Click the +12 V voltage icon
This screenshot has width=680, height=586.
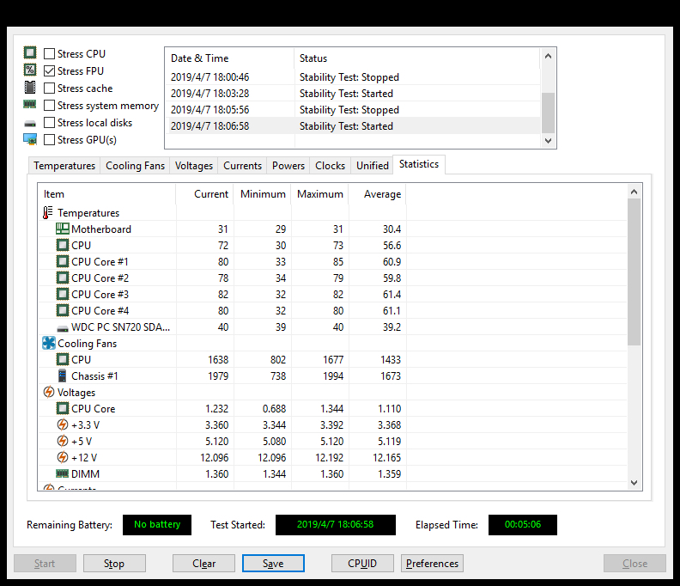(63, 457)
